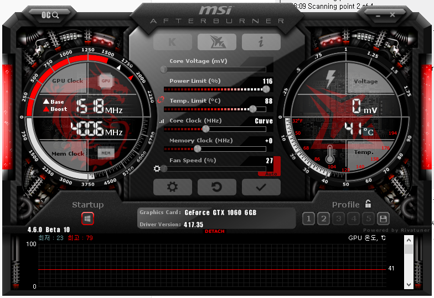Toggle the power-temp limit link icon
This screenshot has width=434, height=298.
[x=161, y=99]
